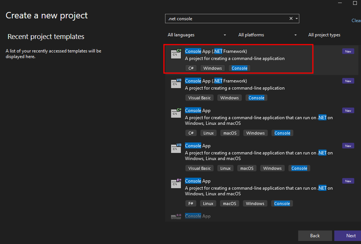
Task: Click the F# Console App template icon
Action: [176, 184]
